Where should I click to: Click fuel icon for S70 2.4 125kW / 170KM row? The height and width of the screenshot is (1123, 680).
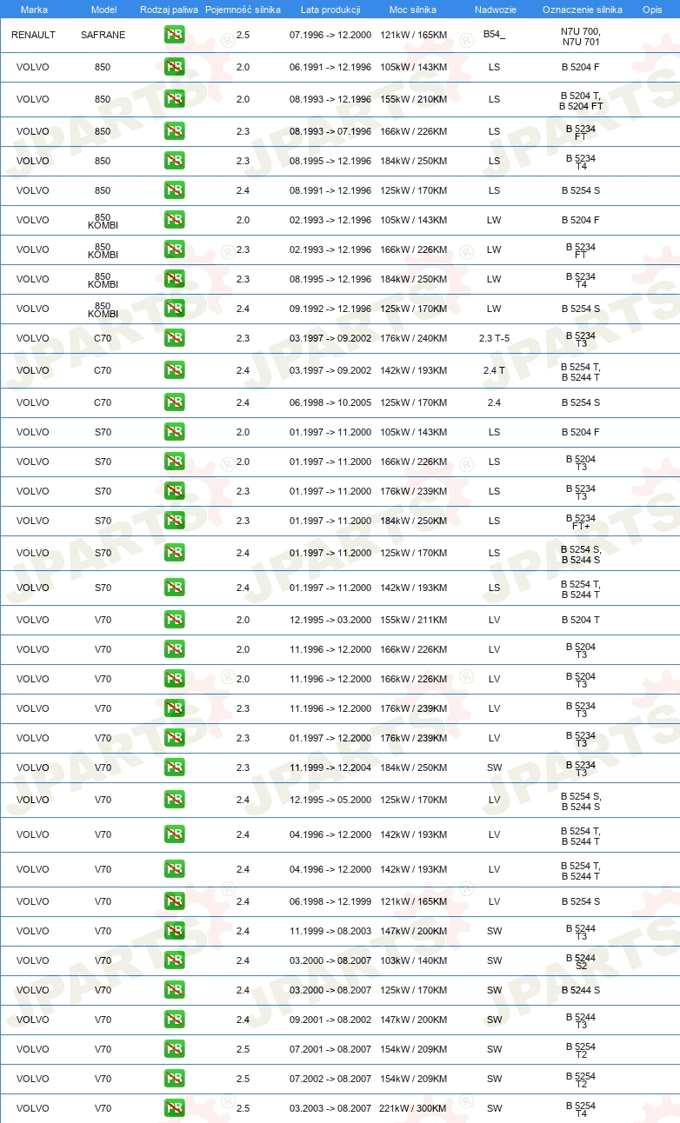click(174, 553)
